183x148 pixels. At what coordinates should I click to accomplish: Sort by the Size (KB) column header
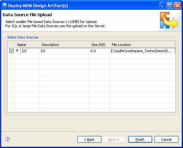click(x=98, y=45)
